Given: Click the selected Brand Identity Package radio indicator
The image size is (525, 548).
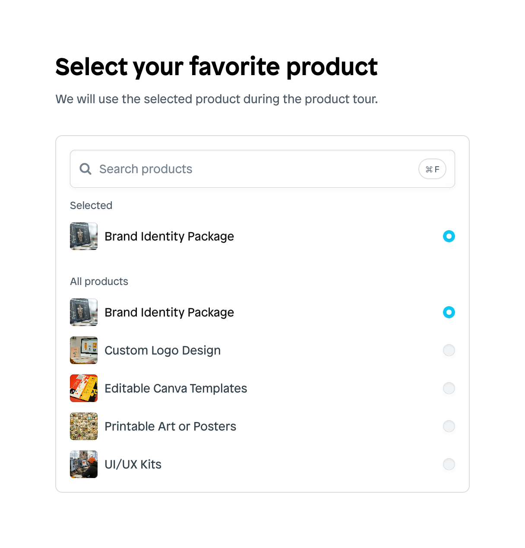Looking at the screenshot, I should coord(449,236).
